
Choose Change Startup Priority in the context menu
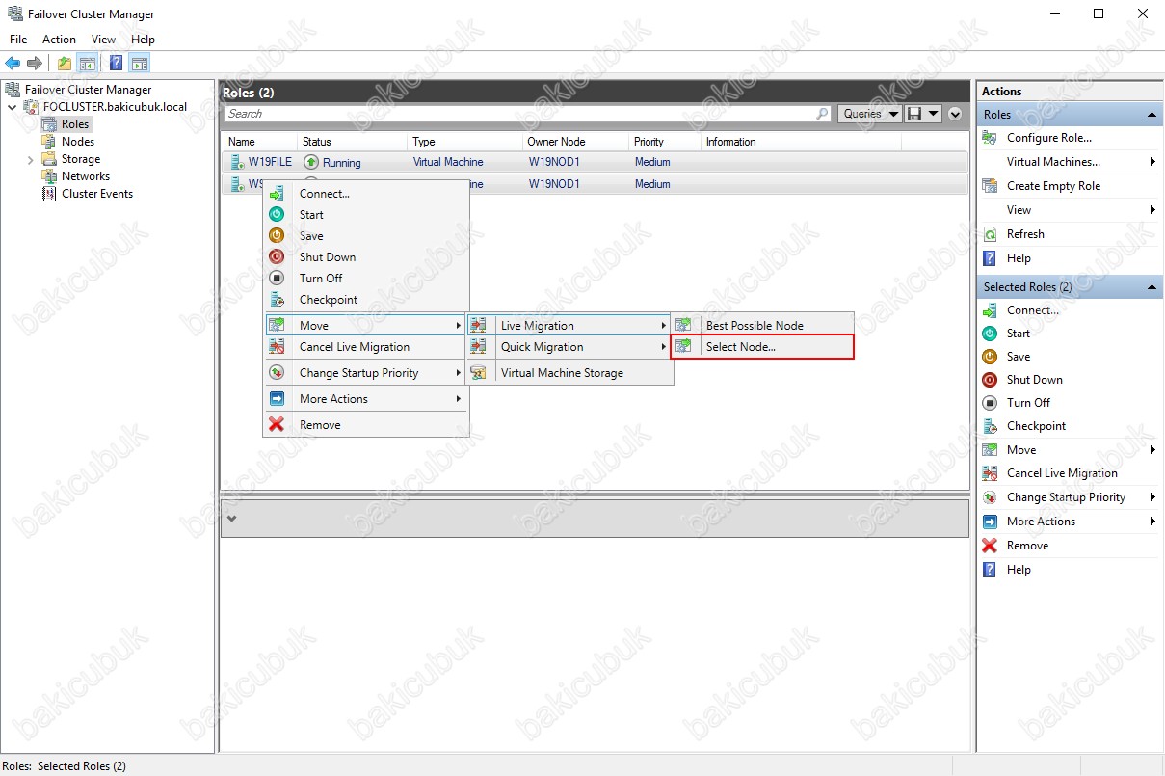[x=366, y=373]
